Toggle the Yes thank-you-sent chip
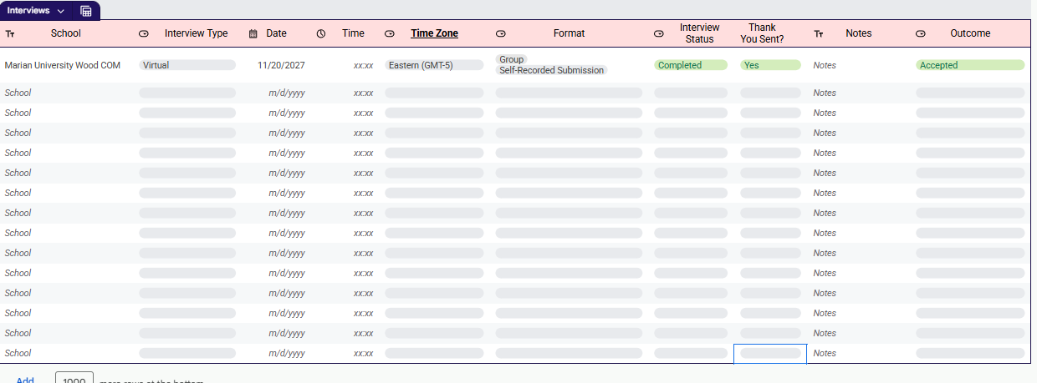Screen dimensions: 1037x383 pos(770,65)
